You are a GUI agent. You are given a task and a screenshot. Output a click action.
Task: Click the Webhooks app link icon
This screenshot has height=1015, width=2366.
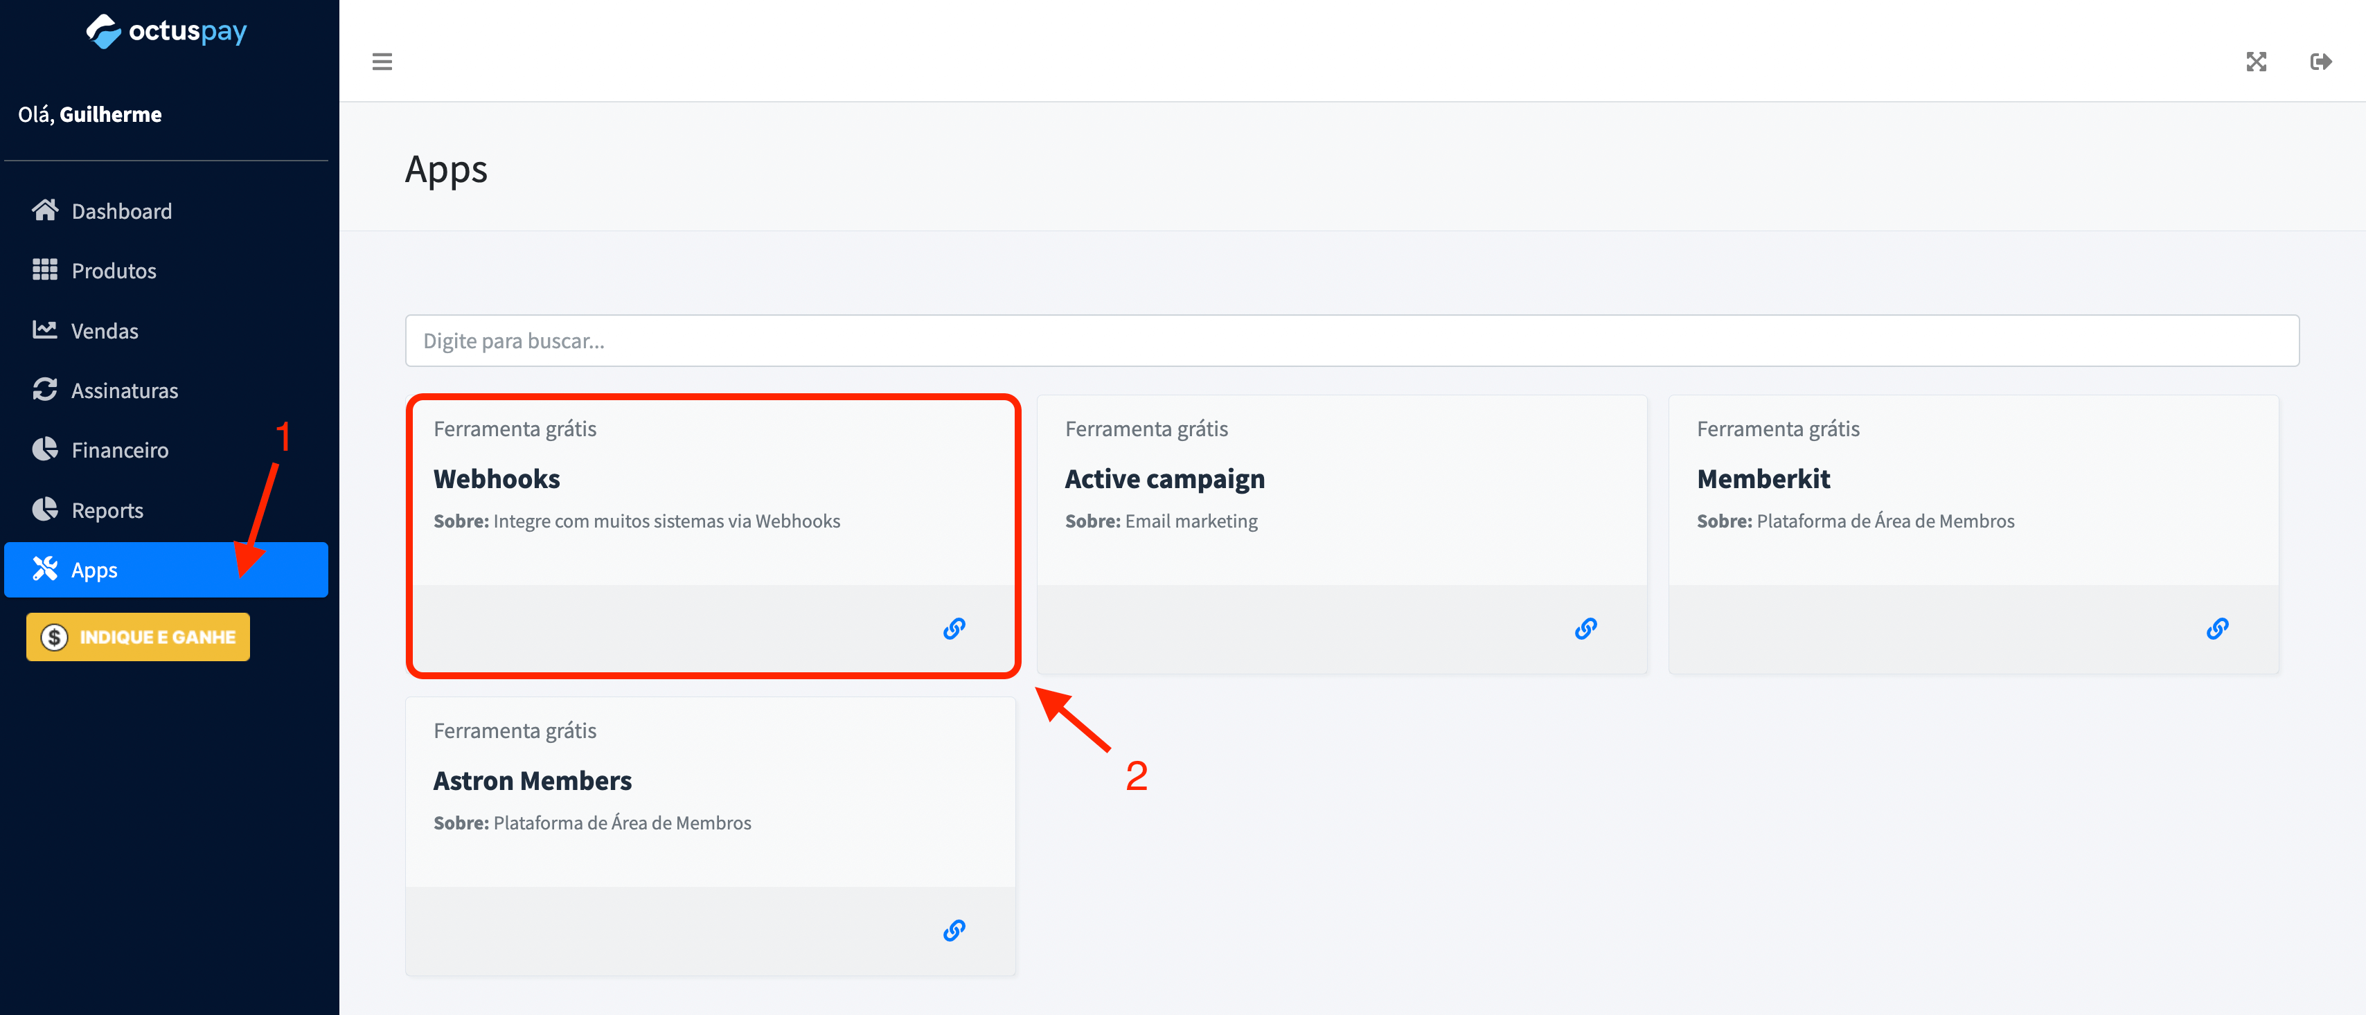(954, 627)
